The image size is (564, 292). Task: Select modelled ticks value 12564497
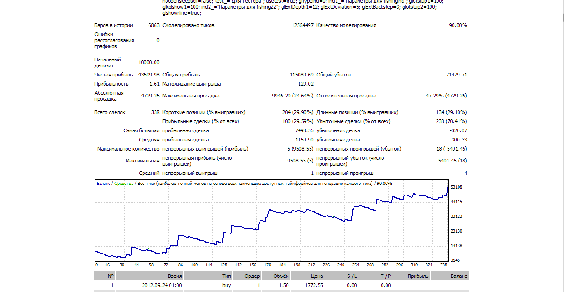pyautogui.click(x=303, y=25)
